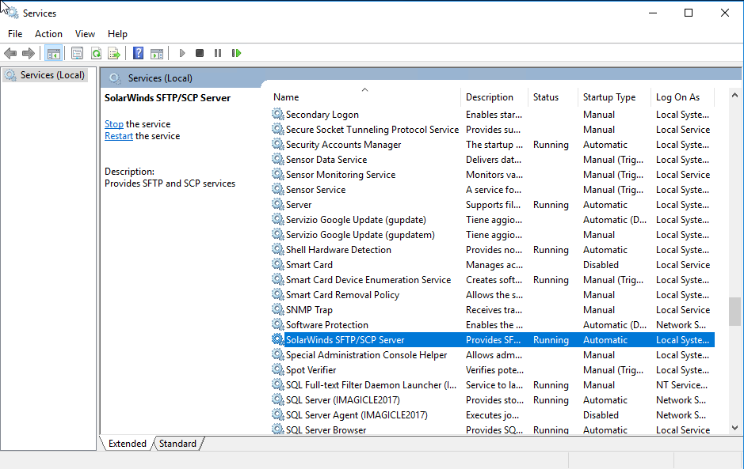The image size is (744, 469).
Task: Open Properties using the toolbar icon
Action: [77, 53]
